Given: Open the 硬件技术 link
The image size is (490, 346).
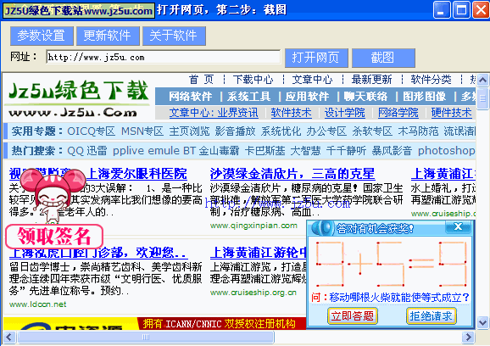Looking at the screenshot, I should (452, 113).
